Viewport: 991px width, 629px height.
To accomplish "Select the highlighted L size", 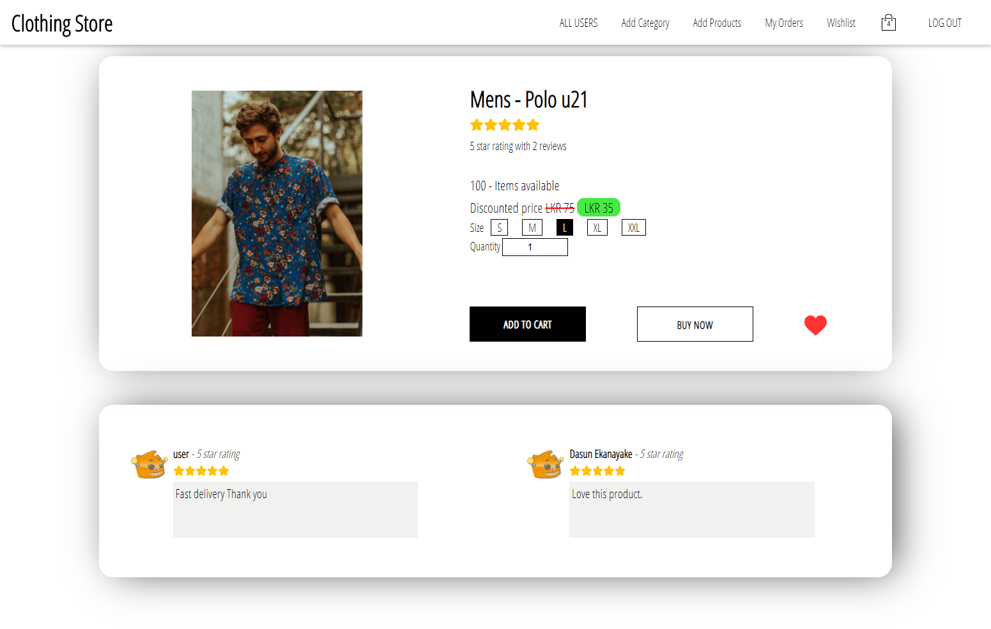I will coord(565,228).
